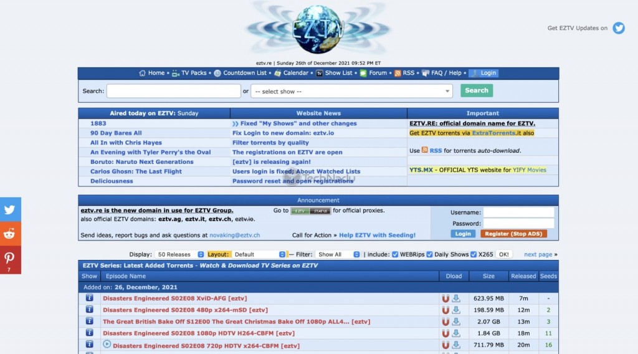Click the blue Login button
This screenshot has width=638, height=354.
(x=463, y=234)
